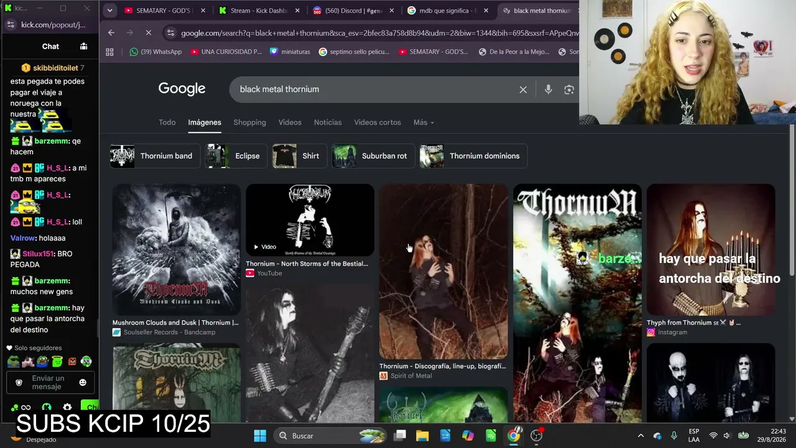796x448 pixels.
Task: Switch to the Videos results tab
Action: (290, 123)
